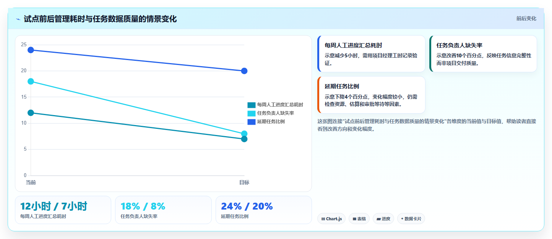Click the 目标 x-axis label
The width and height of the screenshot is (552, 239).
tap(244, 183)
